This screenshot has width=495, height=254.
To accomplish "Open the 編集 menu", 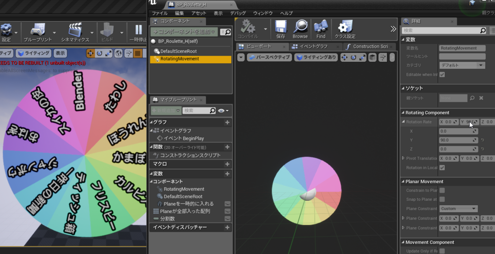I will click(179, 13).
